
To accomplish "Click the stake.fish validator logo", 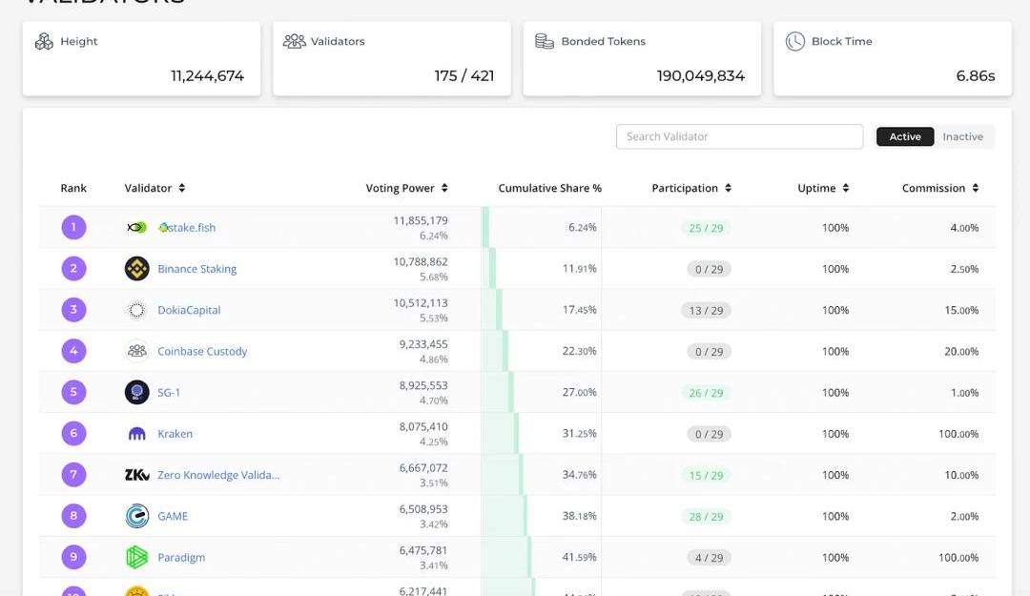I will tap(136, 227).
